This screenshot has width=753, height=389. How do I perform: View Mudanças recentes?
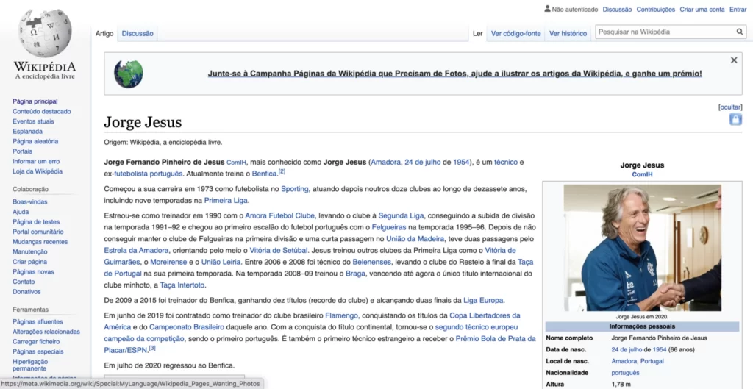[x=40, y=242]
